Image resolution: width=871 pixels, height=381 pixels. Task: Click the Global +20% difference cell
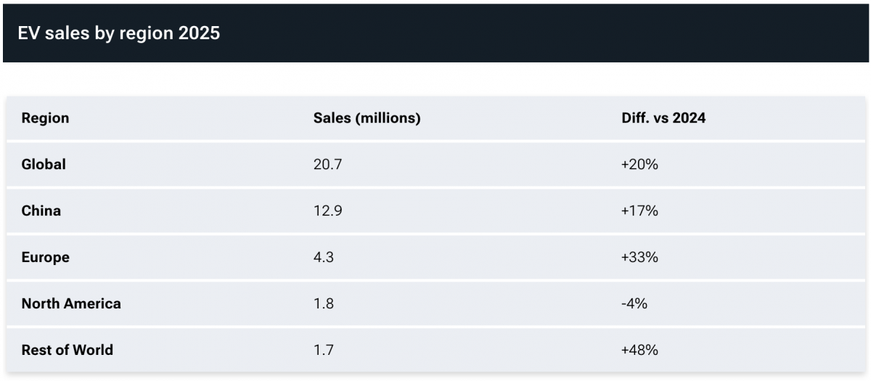[x=639, y=165]
